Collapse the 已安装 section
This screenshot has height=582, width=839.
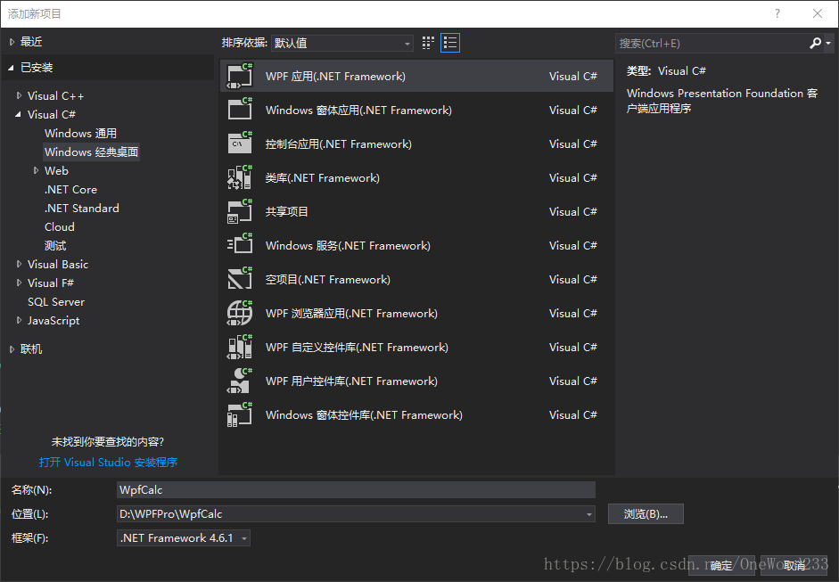[12, 68]
